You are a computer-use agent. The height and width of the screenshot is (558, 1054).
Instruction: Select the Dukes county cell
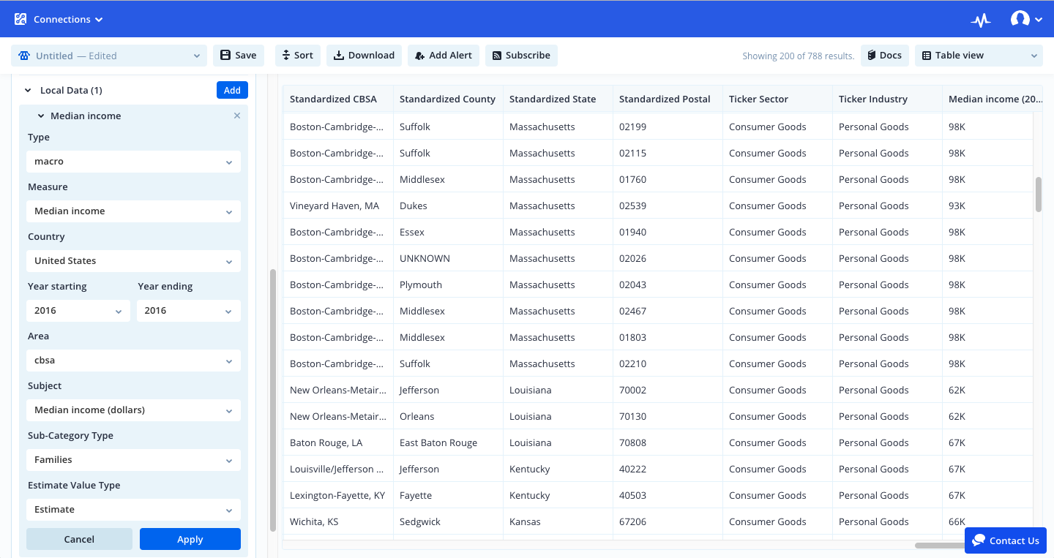coord(448,206)
